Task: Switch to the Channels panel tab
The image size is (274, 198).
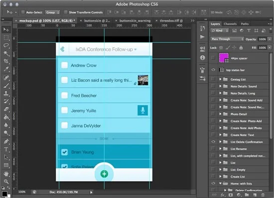Action: coord(230,24)
